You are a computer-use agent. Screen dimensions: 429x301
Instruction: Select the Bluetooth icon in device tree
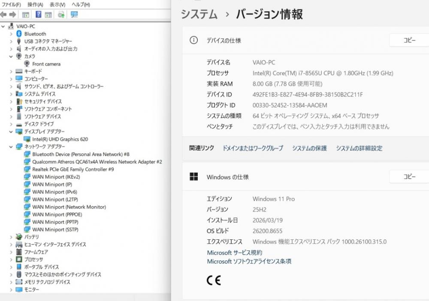point(19,33)
